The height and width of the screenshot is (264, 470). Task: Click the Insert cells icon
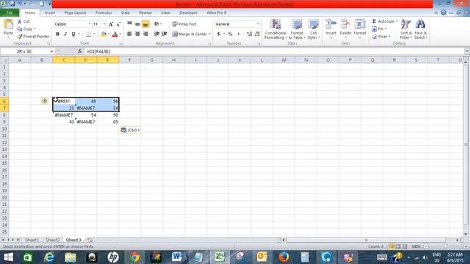point(331,24)
